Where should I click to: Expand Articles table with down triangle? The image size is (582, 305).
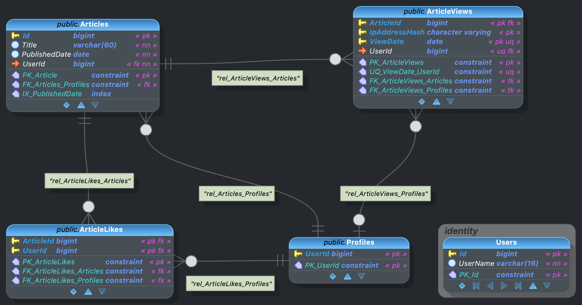tap(95, 105)
